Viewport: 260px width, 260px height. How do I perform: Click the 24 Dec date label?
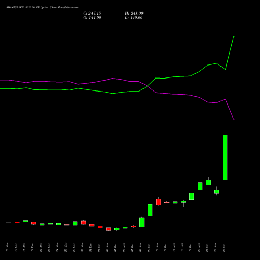[x=57, y=248]
